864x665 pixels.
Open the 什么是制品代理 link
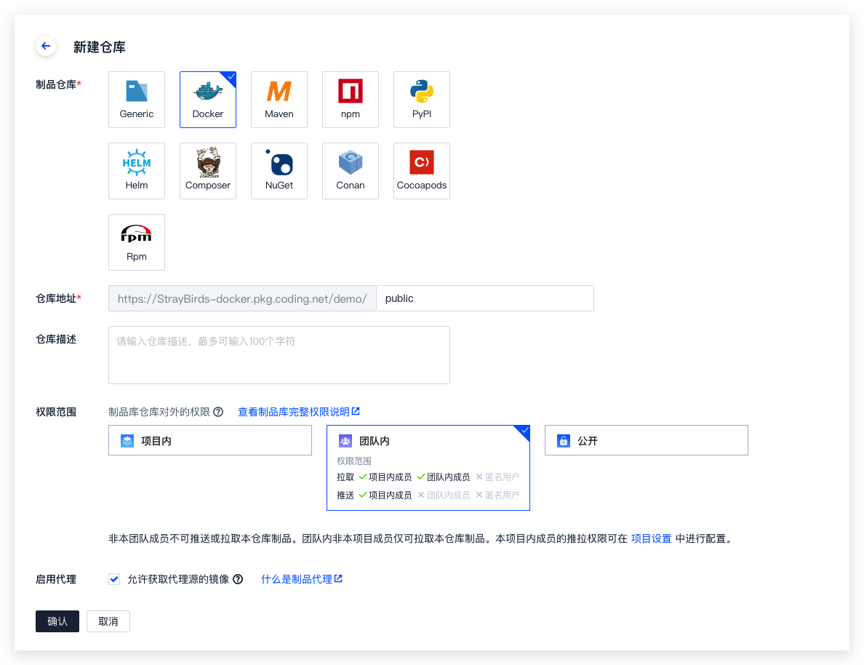[x=301, y=579]
